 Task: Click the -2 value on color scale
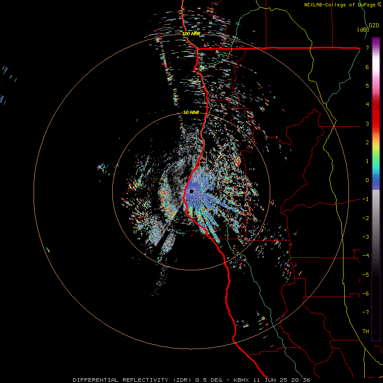366,218
